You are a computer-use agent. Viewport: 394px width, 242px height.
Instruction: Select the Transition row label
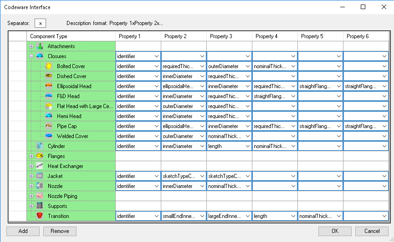point(58,216)
